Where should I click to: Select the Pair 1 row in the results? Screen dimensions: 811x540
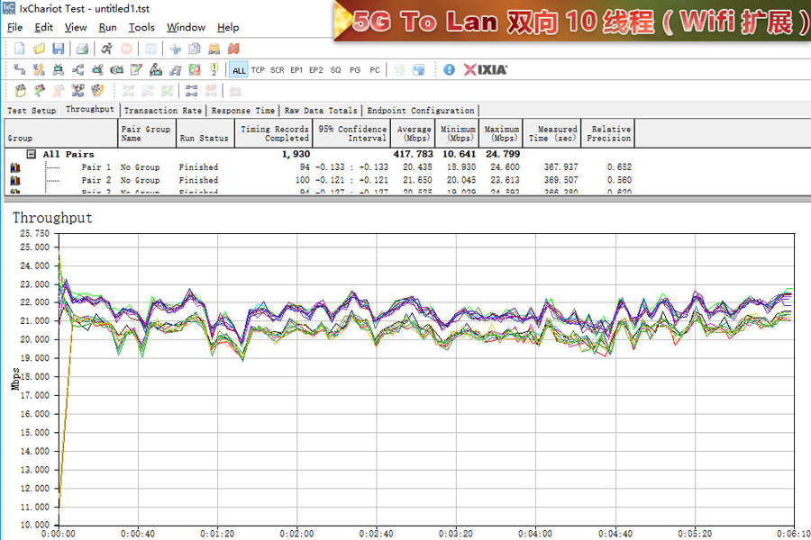(96, 167)
